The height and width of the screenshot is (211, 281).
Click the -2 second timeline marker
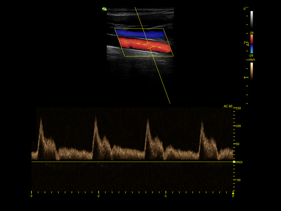98,196
